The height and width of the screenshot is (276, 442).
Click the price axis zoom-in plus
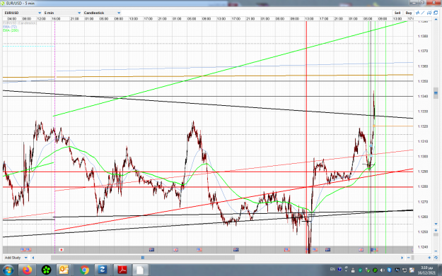pos(436,230)
